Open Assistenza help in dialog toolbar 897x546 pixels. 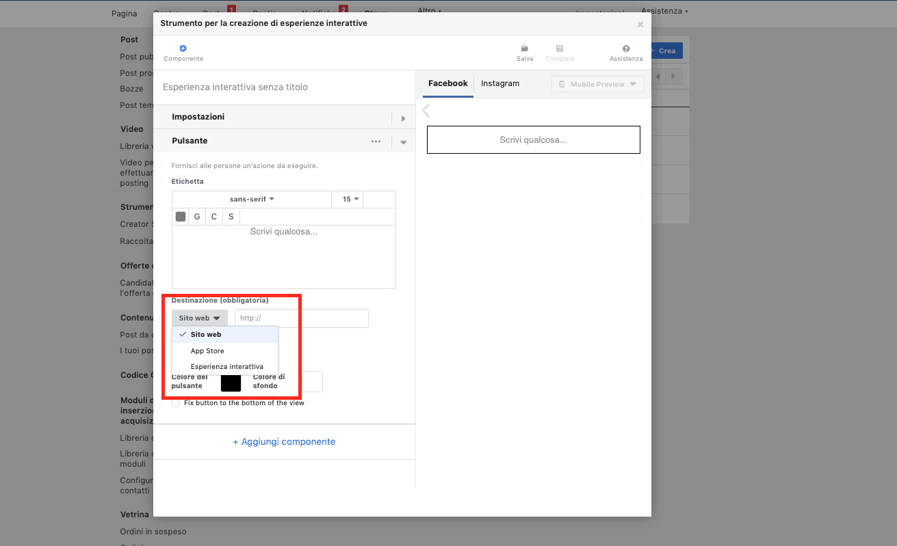pyautogui.click(x=626, y=53)
